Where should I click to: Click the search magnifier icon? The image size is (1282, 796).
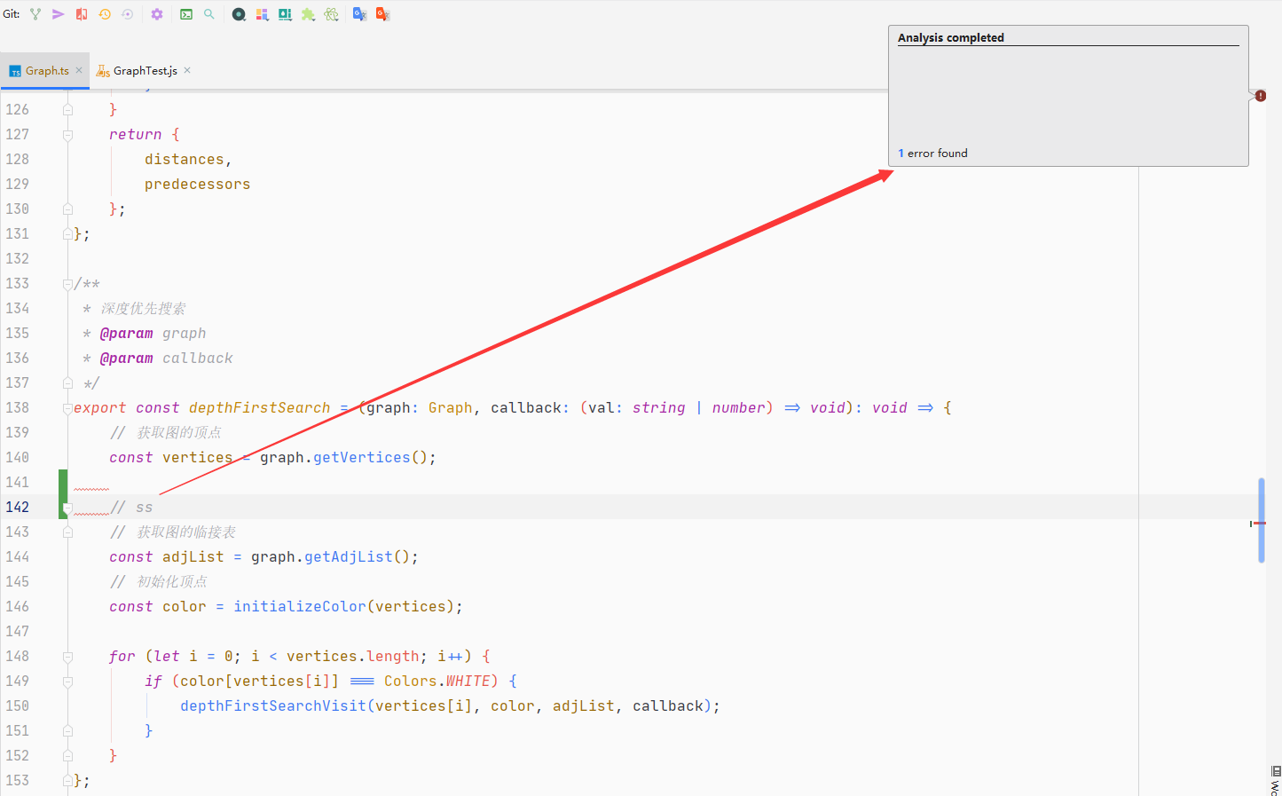(x=209, y=14)
